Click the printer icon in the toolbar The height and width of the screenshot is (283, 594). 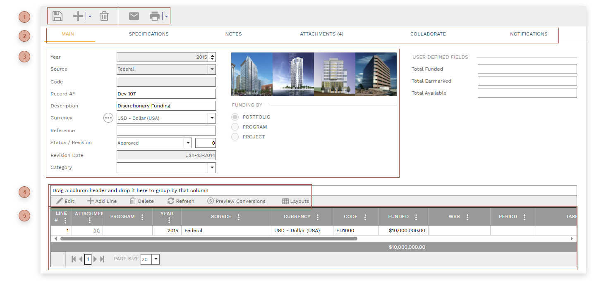(155, 16)
